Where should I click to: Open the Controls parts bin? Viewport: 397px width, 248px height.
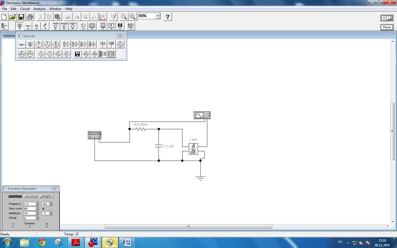pyautogui.click(x=111, y=26)
